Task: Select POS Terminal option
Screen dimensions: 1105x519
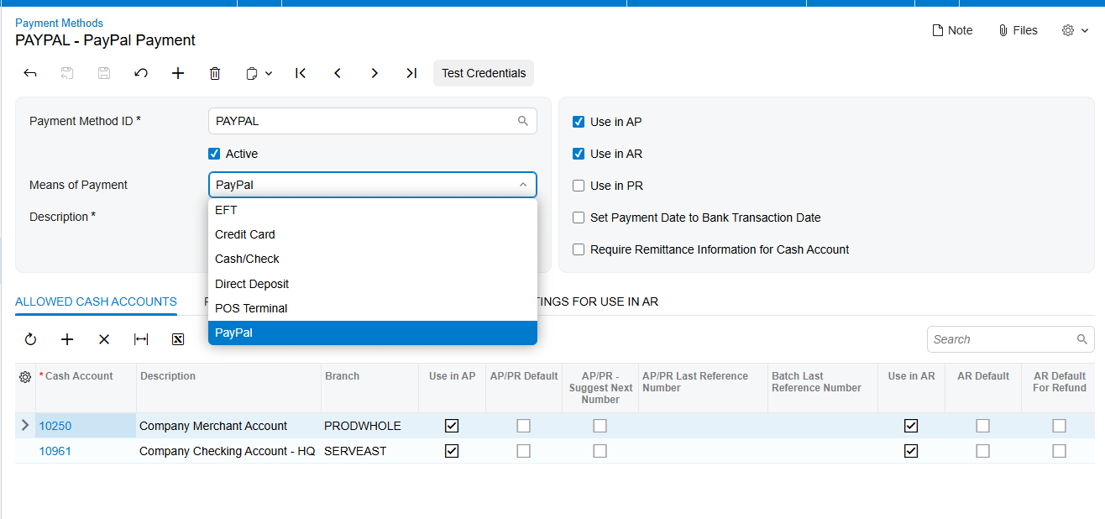Action: [373, 308]
